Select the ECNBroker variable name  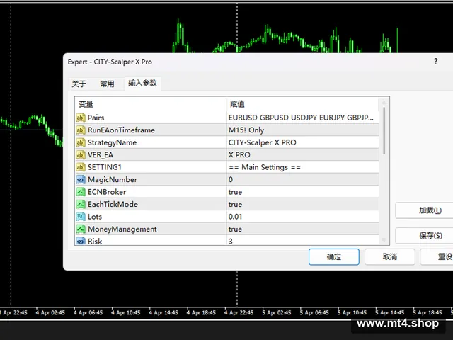pos(107,192)
